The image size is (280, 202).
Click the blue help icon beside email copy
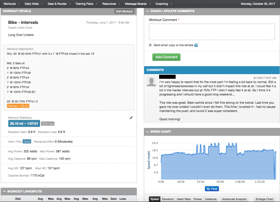(196, 45)
